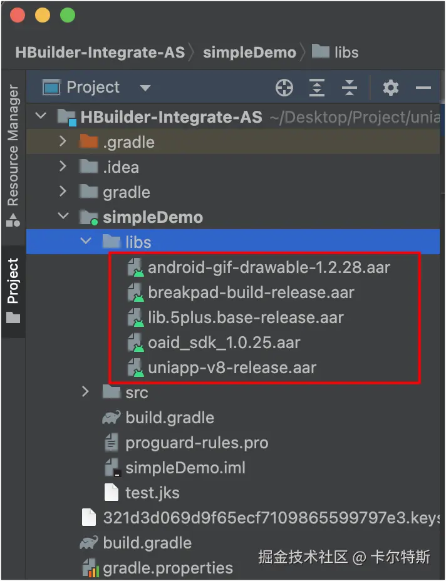Select the test.jks file
This screenshot has height=581, width=446.
(152, 493)
